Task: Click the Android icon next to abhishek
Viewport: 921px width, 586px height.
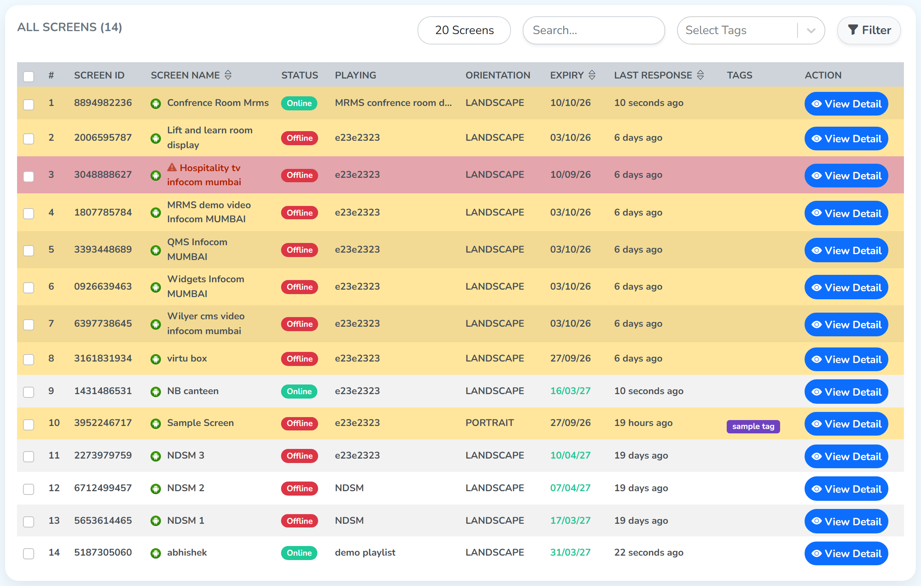Action: (x=156, y=553)
